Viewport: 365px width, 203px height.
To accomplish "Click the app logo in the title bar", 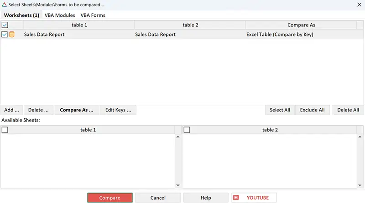I will coord(4,5).
